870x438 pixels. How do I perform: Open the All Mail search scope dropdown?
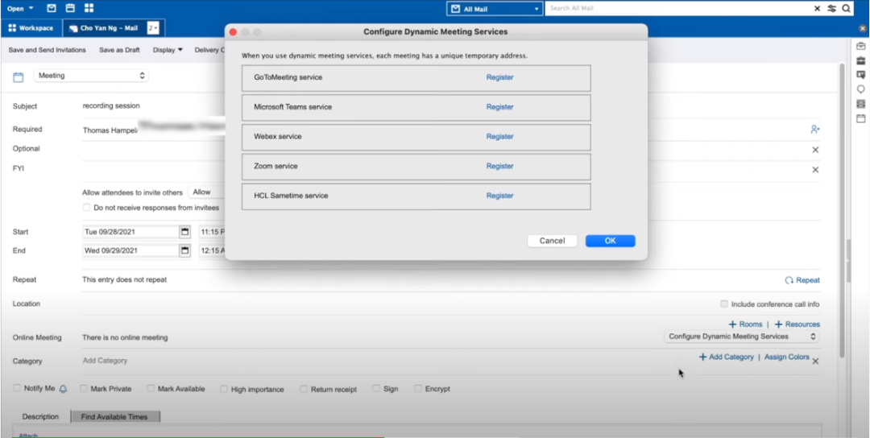[x=495, y=9]
